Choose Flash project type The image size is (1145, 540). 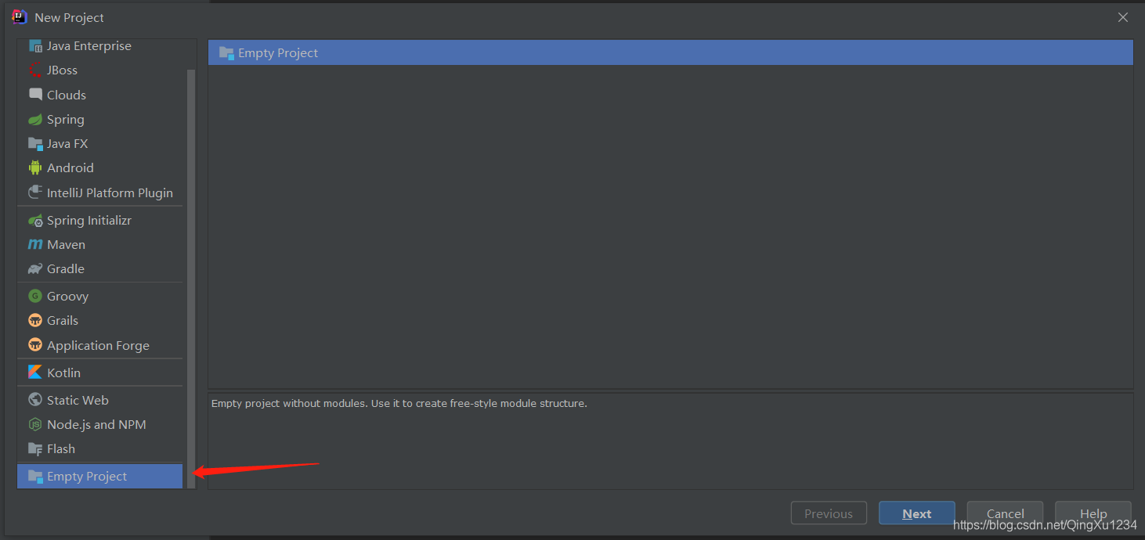[100, 449]
